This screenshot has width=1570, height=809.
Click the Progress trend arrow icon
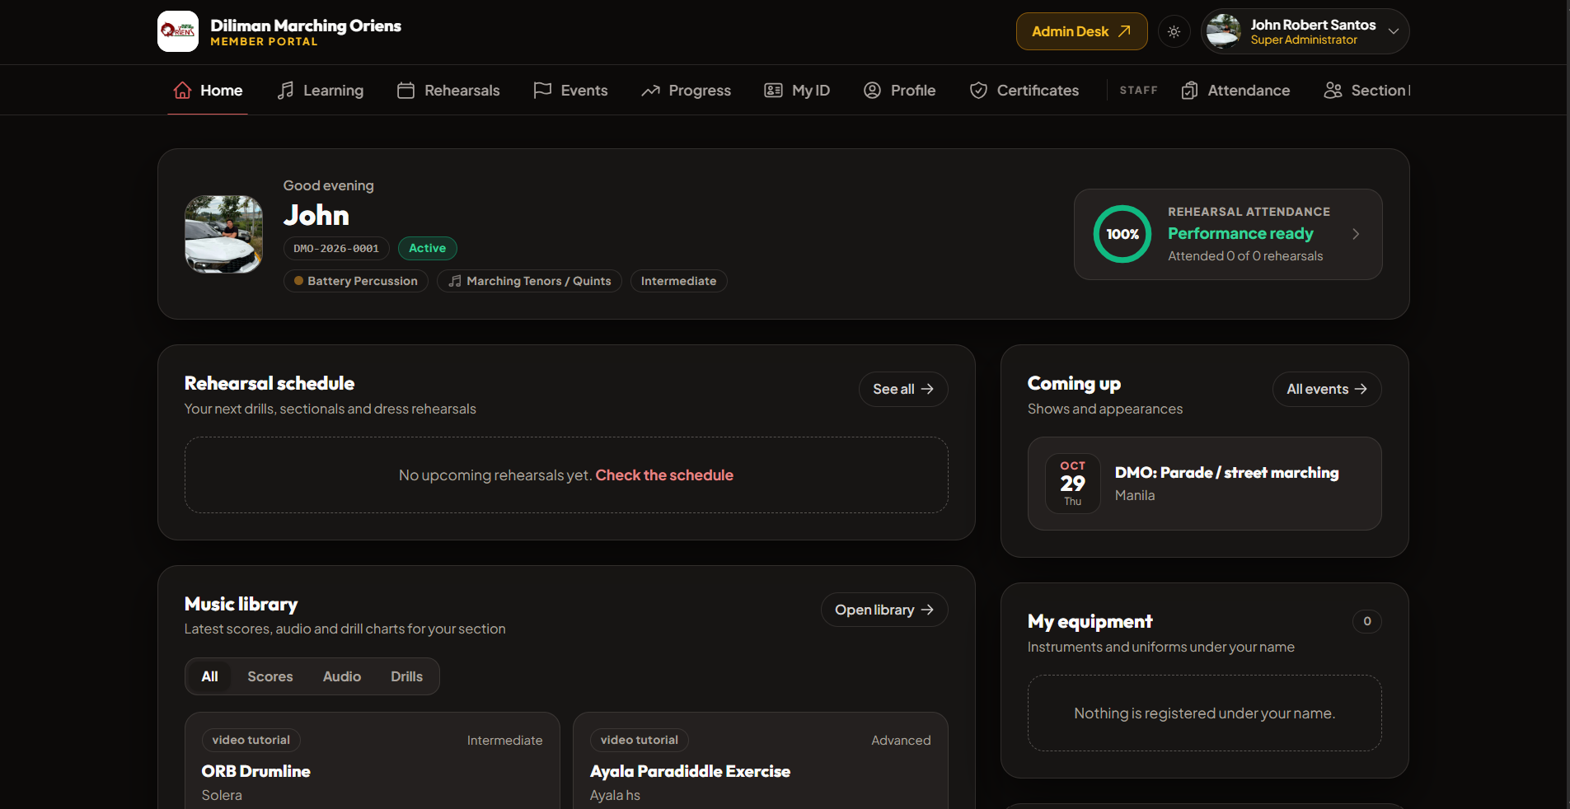pos(651,90)
